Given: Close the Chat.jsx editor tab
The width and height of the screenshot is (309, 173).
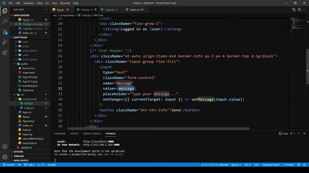Looking at the screenshot, I should (x=96, y=10).
